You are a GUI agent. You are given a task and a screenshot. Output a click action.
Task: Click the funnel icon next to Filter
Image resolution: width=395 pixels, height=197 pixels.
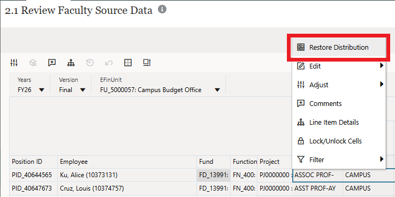[x=301, y=160]
